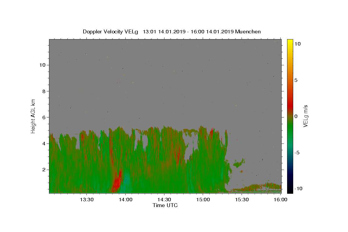Click the colorbar label VELg m/s
The image size is (348, 232).
(x=305, y=116)
